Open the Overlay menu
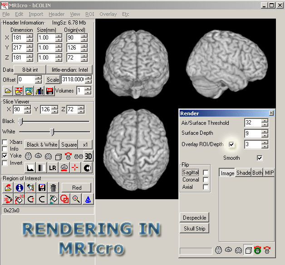The image size is (285, 265). [108, 14]
